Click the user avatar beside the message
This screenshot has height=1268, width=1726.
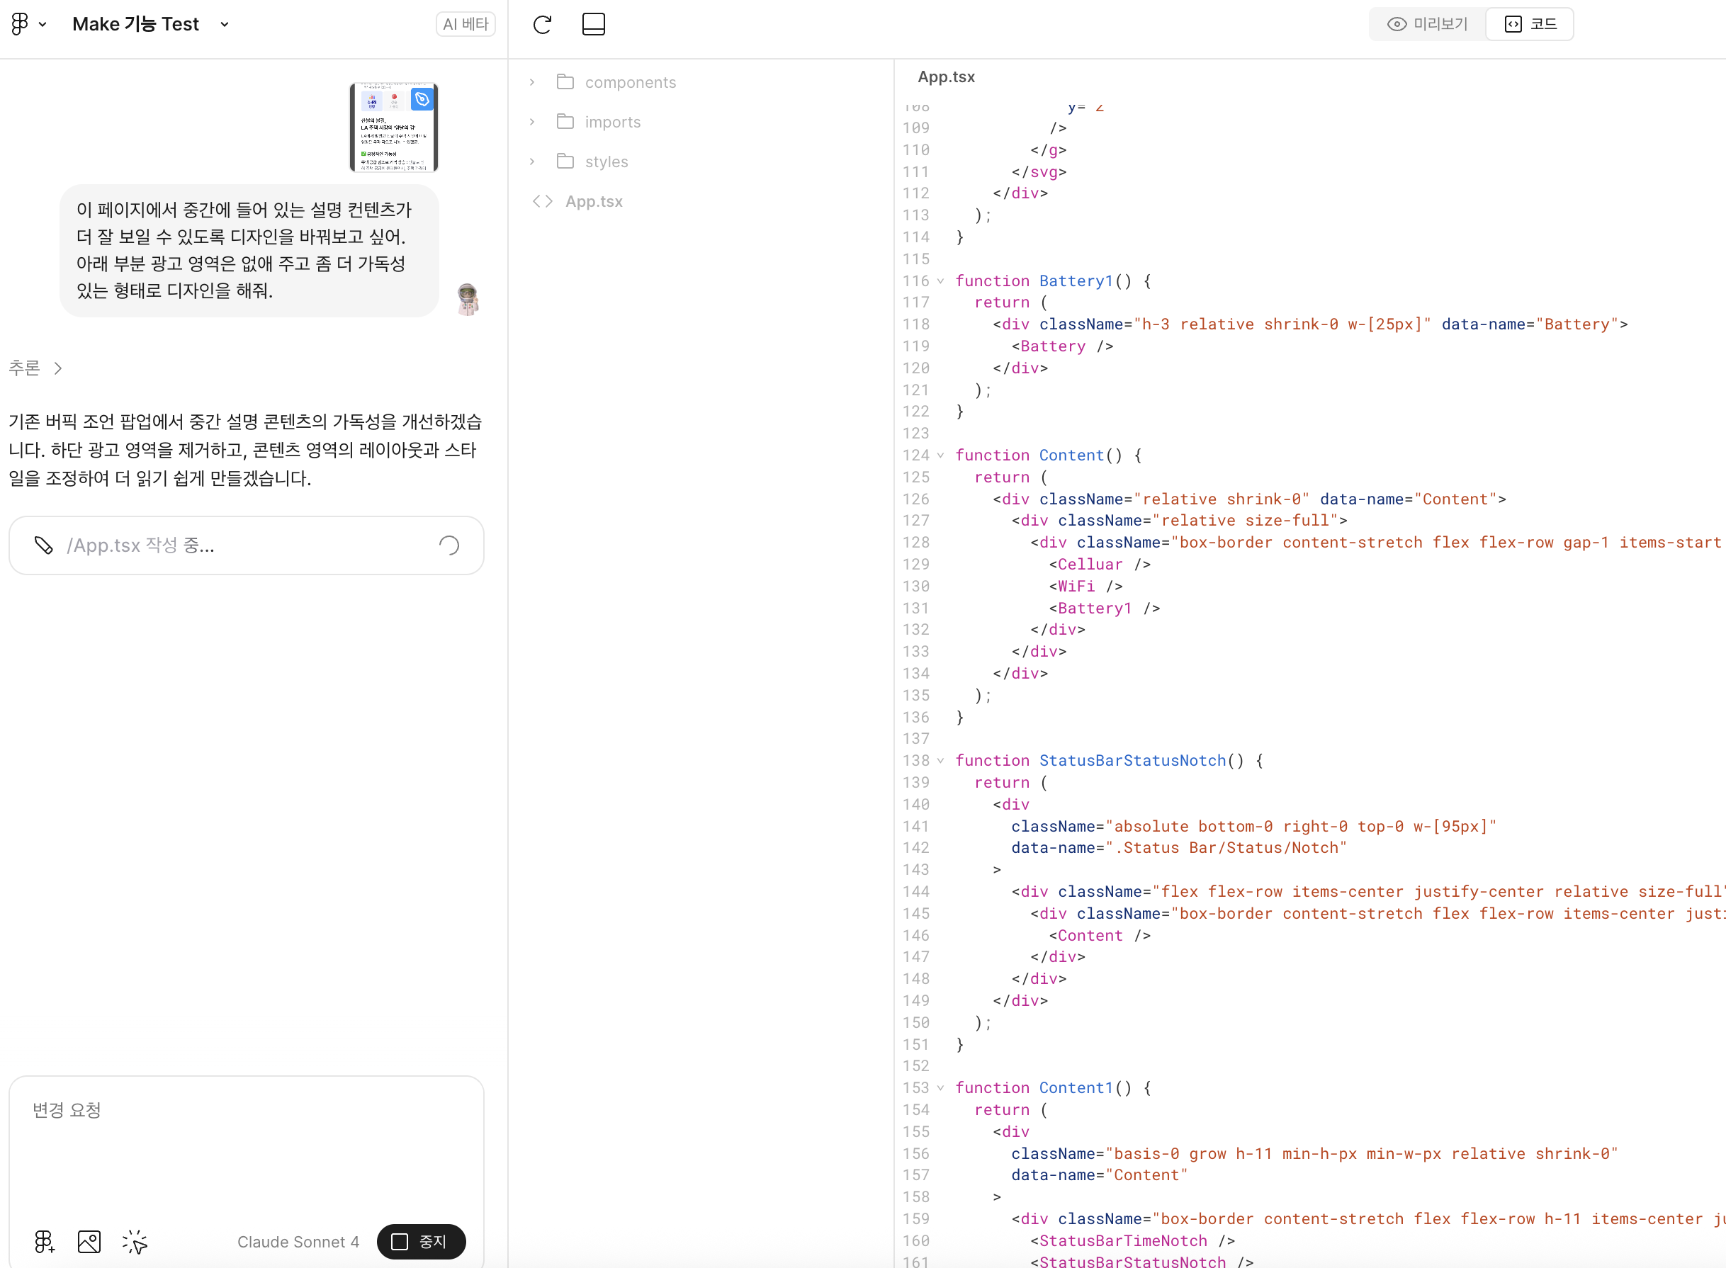[468, 300]
